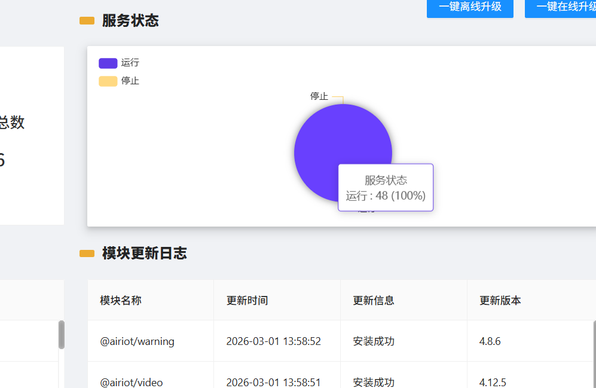
Task: Click the 更新版本 column header to sort
Action: 500,300
